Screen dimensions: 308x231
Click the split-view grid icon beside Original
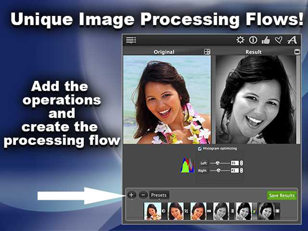[207, 52]
